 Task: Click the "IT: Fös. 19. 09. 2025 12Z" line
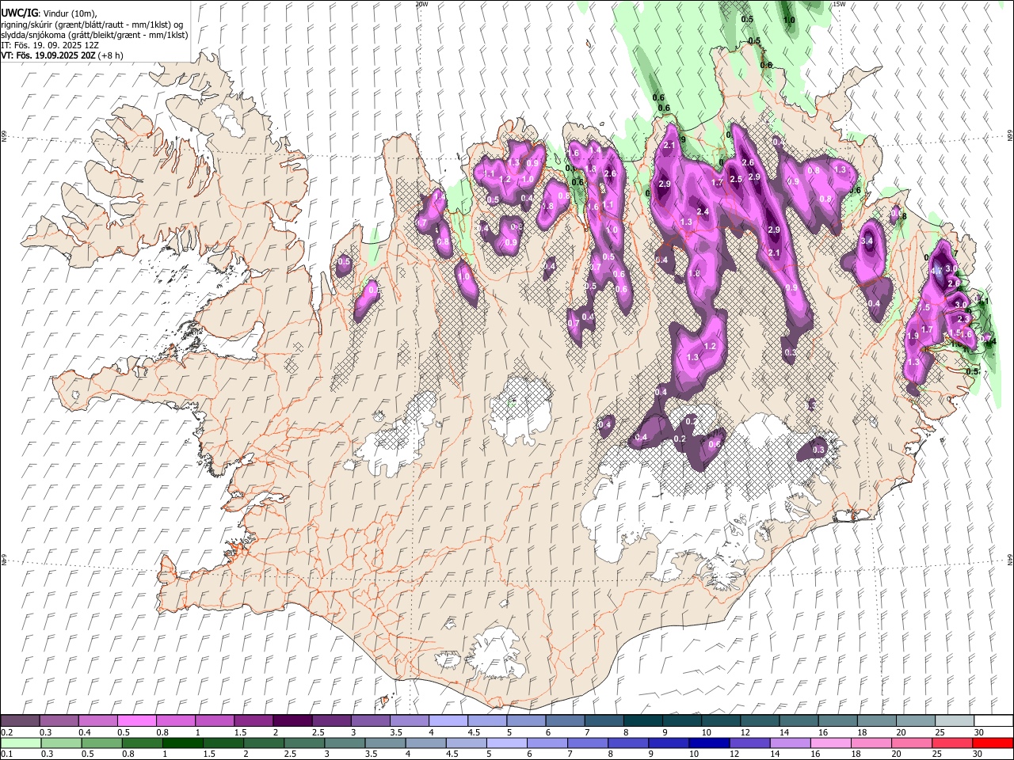[x=50, y=45]
